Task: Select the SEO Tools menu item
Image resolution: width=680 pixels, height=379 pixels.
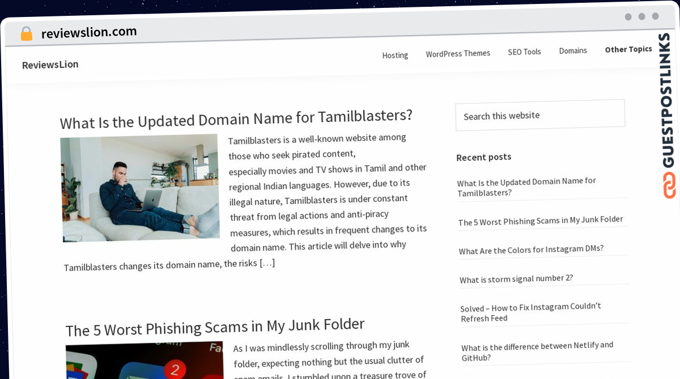Action: (x=524, y=51)
